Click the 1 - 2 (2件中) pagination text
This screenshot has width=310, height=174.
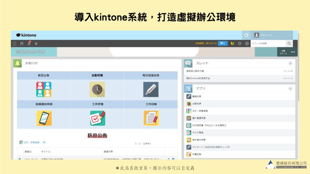(143, 144)
